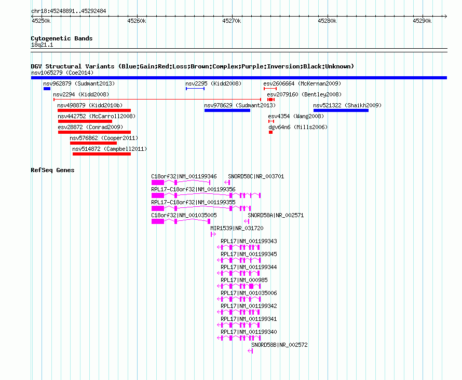Click the gene glyph under C18orf32|NM_001035005
This screenshot has width=462, height=380.
point(181,221)
